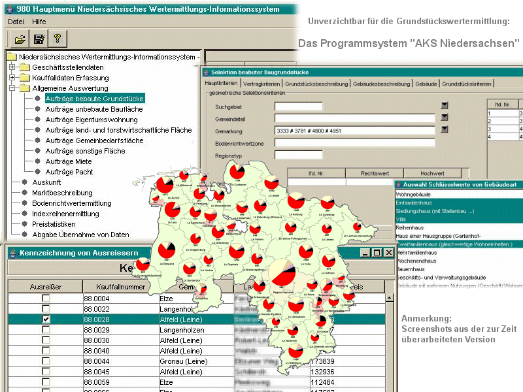This screenshot has width=523, height=392.
Task: Click the Allgemeine Auswertung folder icon
Action: point(25,88)
